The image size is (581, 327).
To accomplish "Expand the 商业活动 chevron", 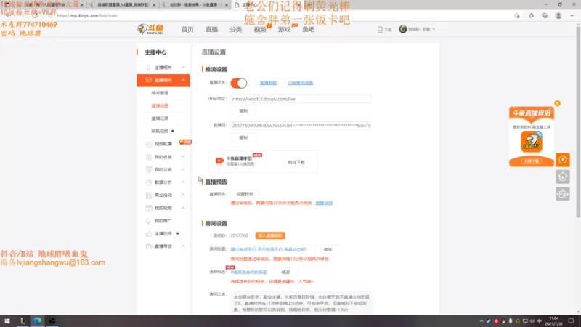I will [x=183, y=195].
